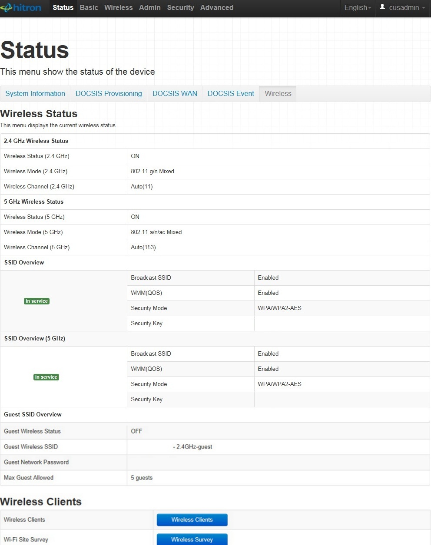This screenshot has height=545, width=431.
Task: Click the Wireless tab under Status
Action: [x=278, y=94]
